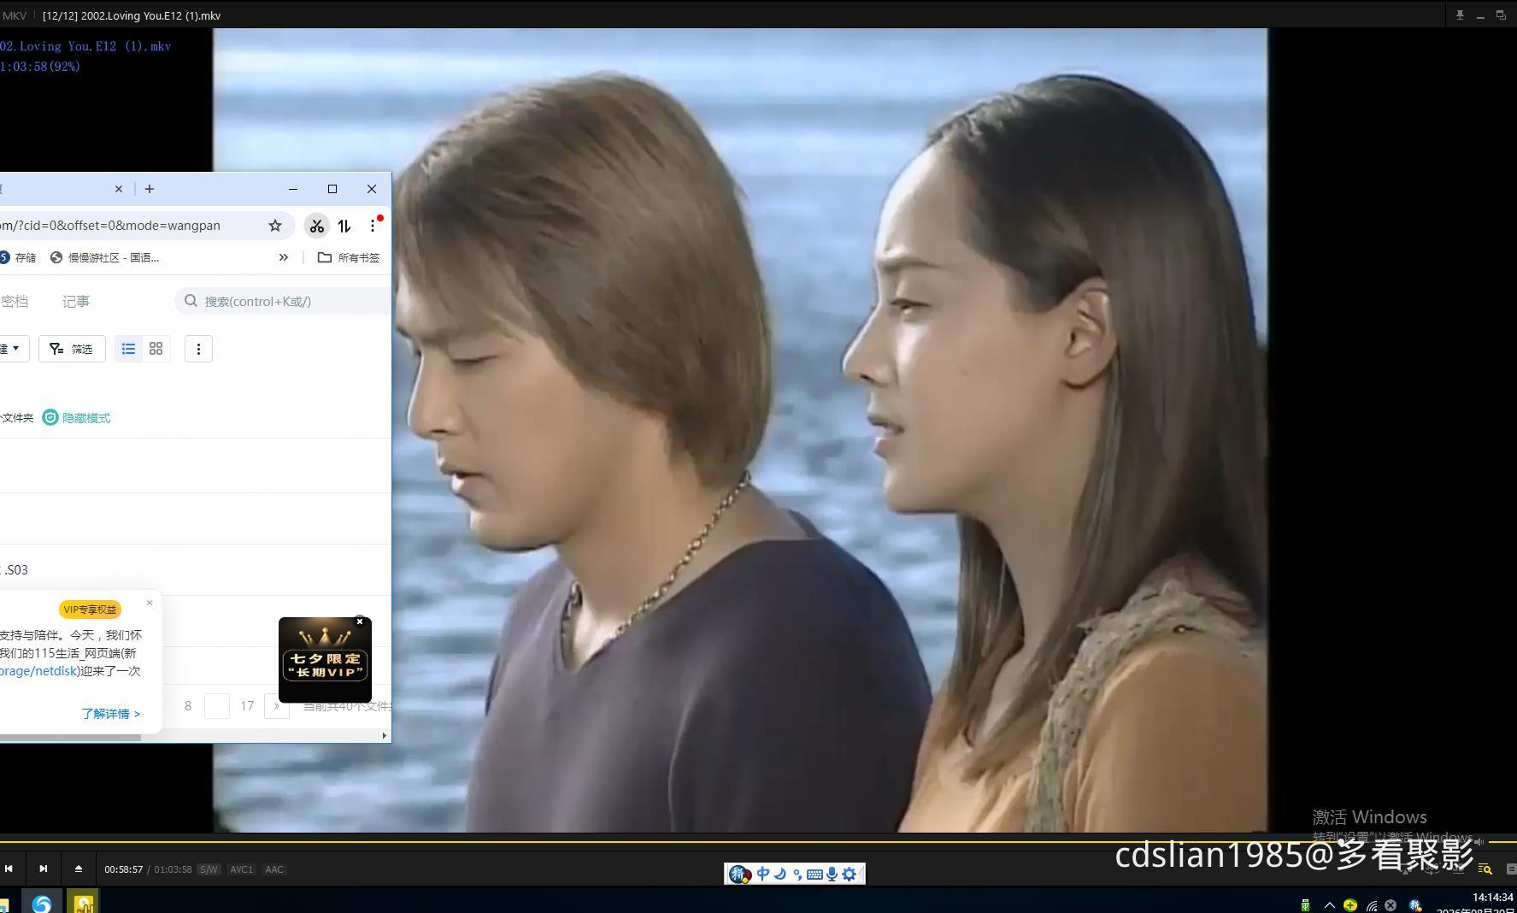This screenshot has height=913, width=1517.
Task: Click the page number input box
Action: point(217,706)
